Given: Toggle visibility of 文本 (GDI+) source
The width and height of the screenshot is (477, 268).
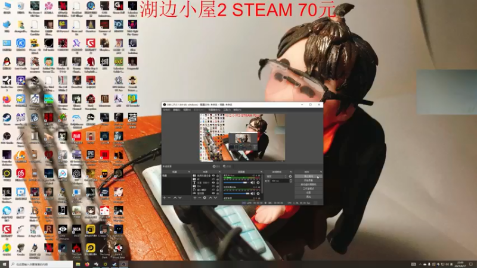Looking at the screenshot, I should point(213,183).
